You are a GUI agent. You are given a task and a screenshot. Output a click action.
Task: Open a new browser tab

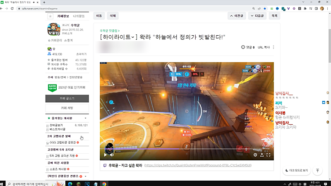(x=44, y=2)
